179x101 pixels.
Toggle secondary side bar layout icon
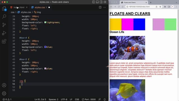101,2
